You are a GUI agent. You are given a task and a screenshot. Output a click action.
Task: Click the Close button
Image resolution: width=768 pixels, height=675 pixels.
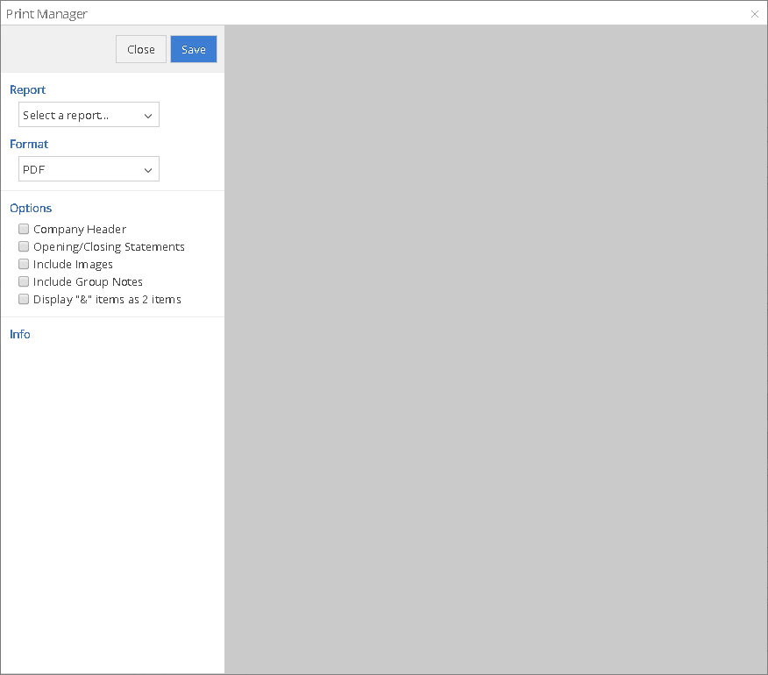[x=140, y=49]
